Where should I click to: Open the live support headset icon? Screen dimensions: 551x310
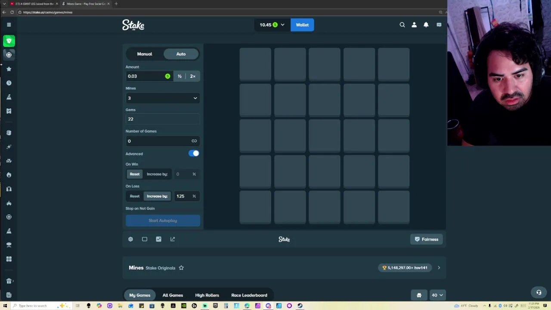pyautogui.click(x=539, y=292)
